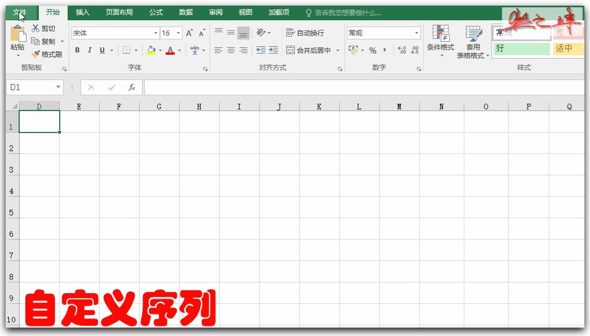
Task: Click the Percent Style icon
Action: tap(372, 50)
